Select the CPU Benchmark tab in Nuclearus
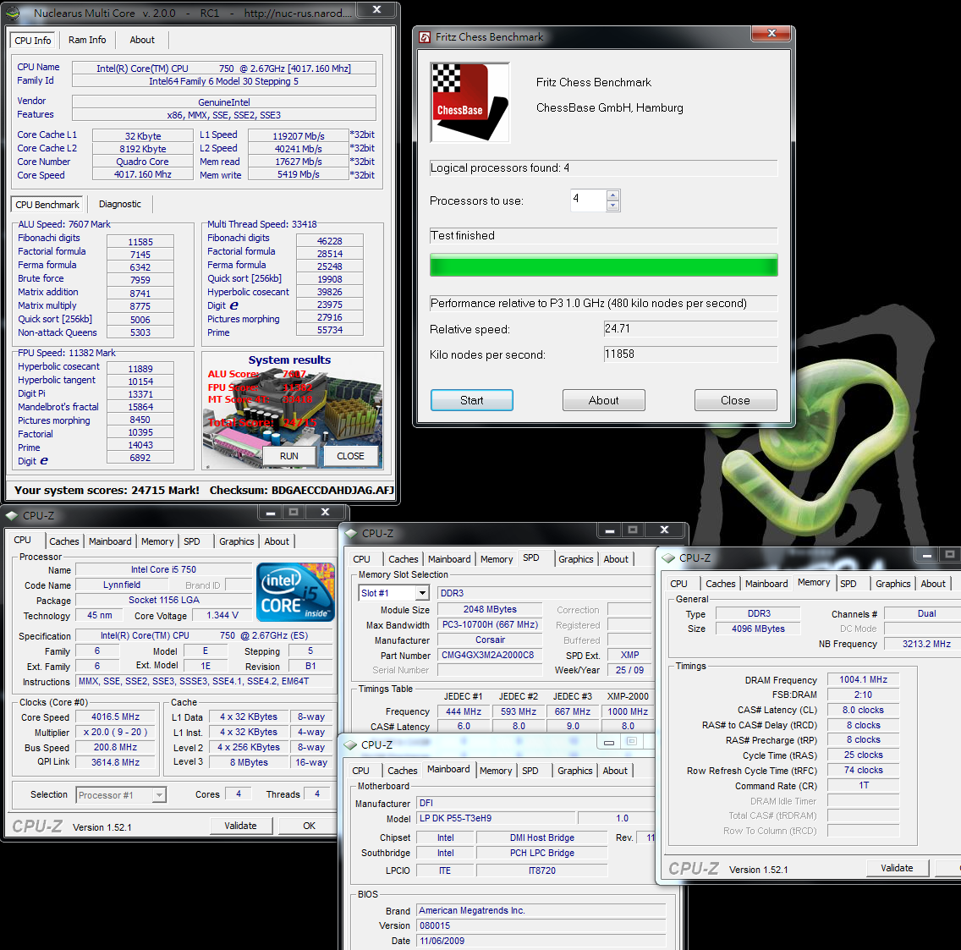The image size is (961, 950). [47, 205]
